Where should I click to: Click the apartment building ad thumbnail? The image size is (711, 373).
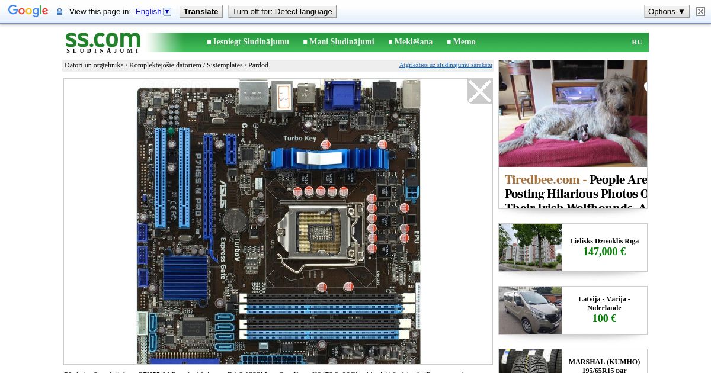coord(530,247)
